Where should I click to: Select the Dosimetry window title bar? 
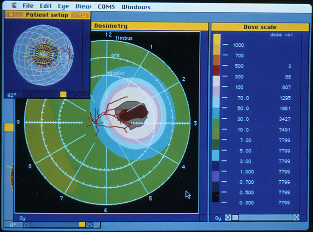(x=146, y=26)
